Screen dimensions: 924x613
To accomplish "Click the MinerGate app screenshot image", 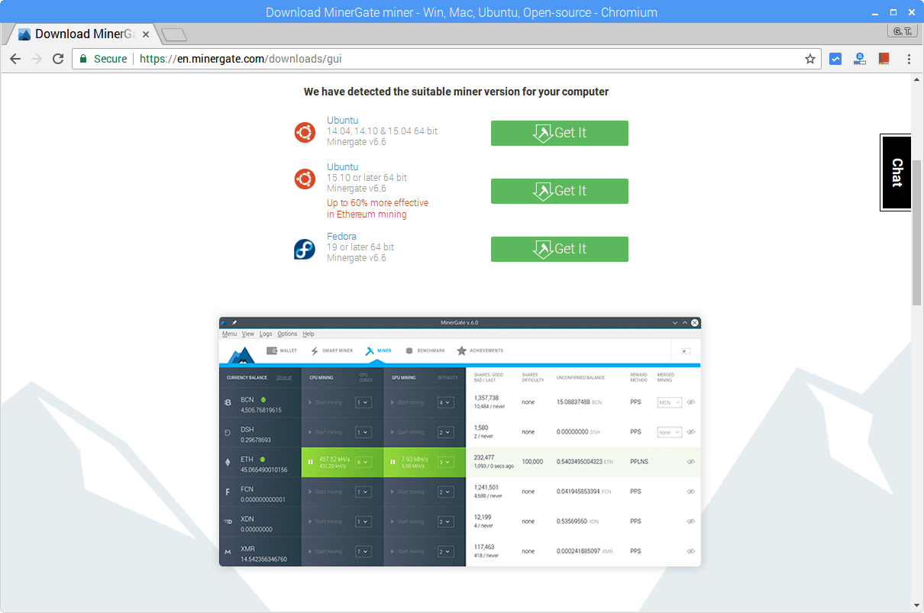I will tap(460, 441).
